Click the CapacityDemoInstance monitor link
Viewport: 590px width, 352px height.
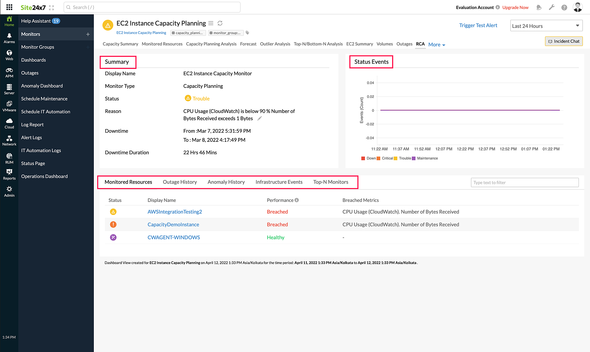173,224
